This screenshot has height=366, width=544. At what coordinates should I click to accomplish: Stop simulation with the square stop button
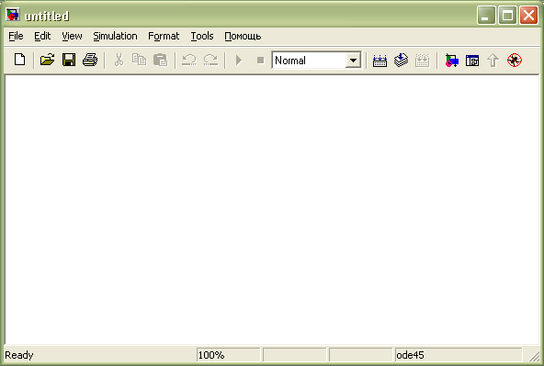(x=260, y=61)
